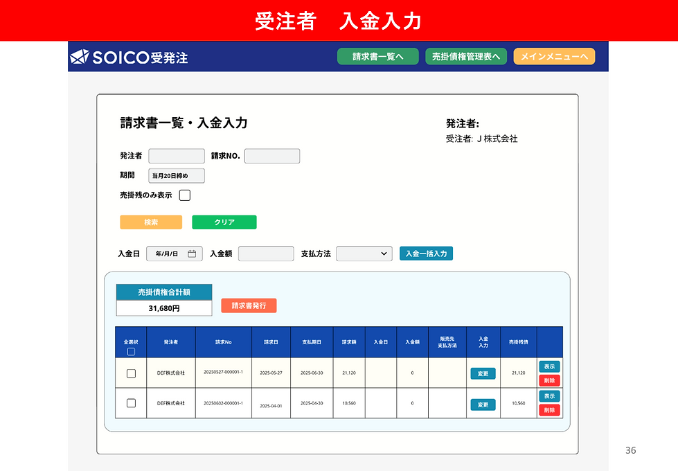Go to 売掛債権管理表へ

click(x=466, y=56)
